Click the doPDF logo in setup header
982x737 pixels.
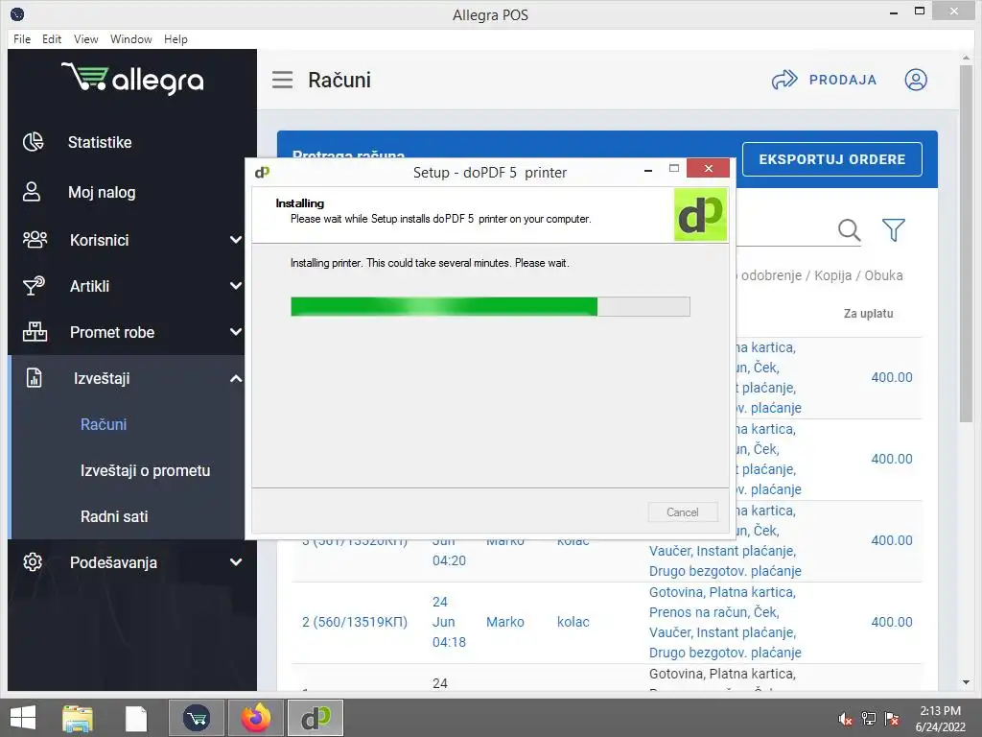pos(700,215)
